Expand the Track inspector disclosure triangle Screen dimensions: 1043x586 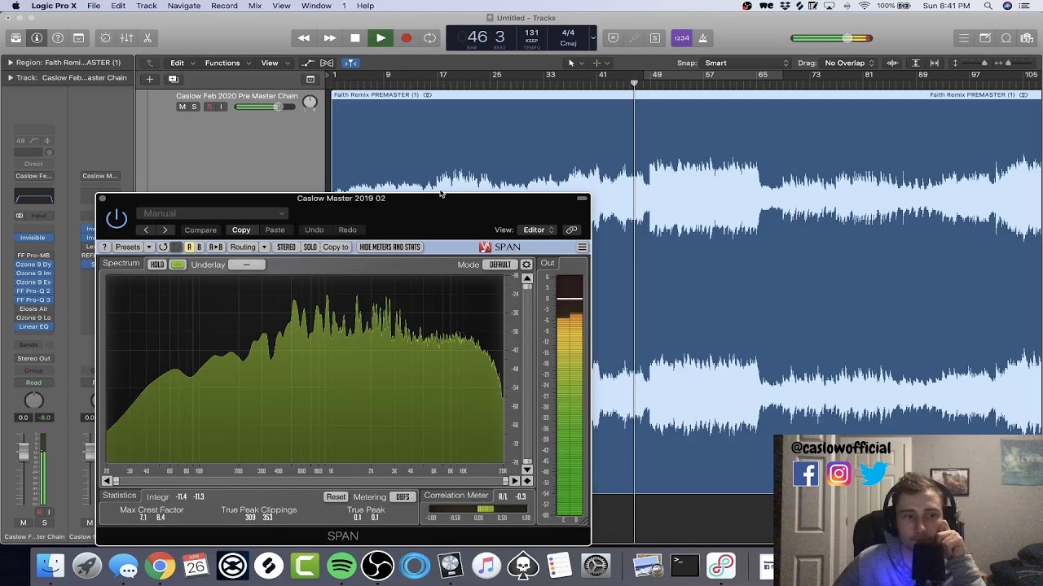point(11,78)
